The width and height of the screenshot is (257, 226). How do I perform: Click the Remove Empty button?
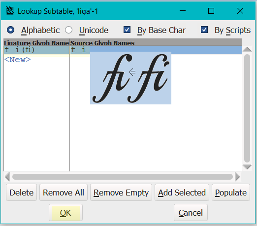pyautogui.click(x=121, y=193)
